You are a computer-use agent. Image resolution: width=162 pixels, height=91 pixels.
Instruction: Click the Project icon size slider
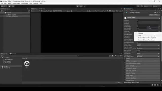(119, 83)
